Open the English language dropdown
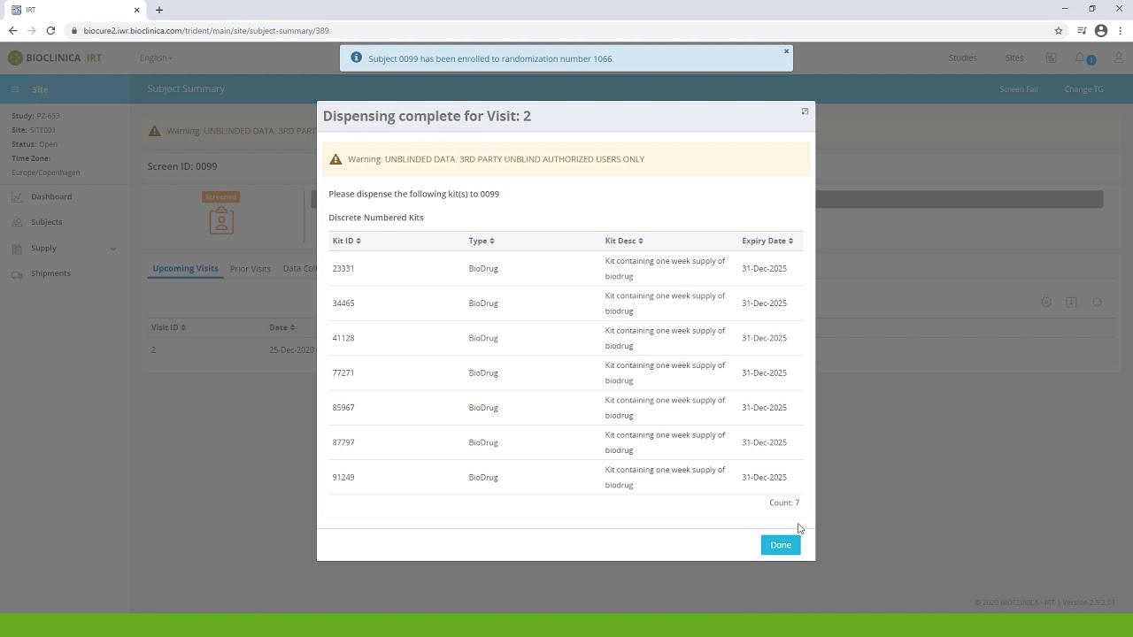This screenshot has width=1133, height=637. tap(156, 58)
